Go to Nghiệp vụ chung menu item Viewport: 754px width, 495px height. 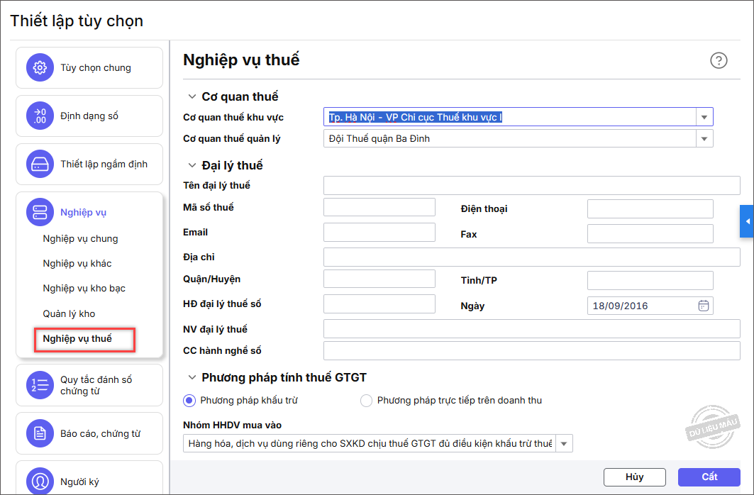[x=80, y=239]
